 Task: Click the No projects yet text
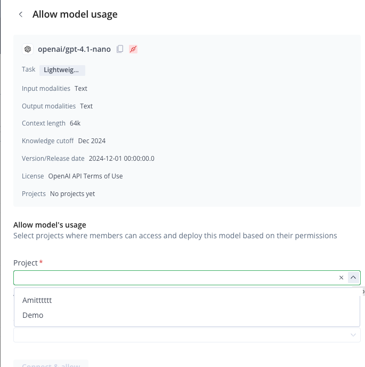[x=72, y=194]
